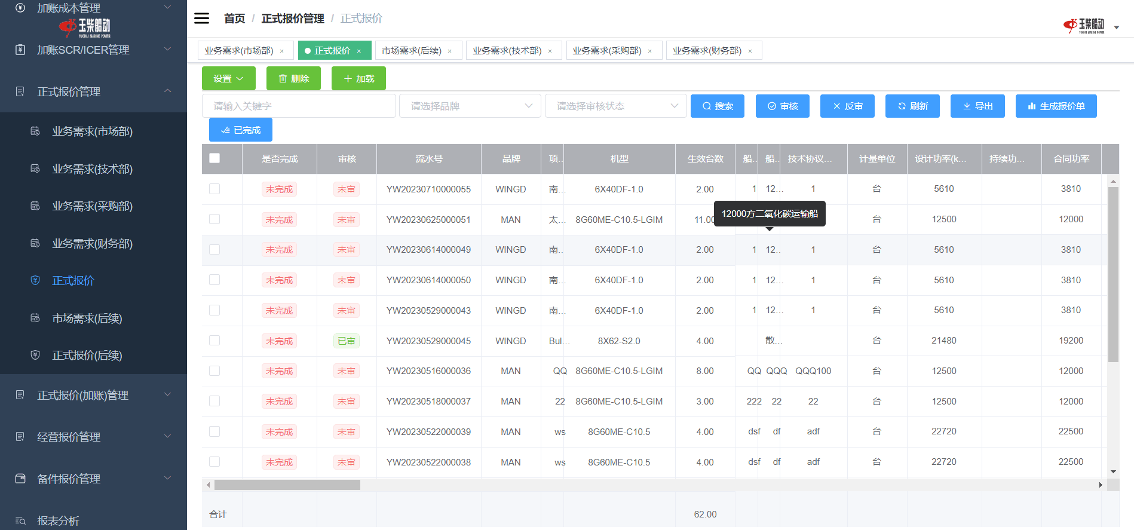This screenshot has height=530, width=1134.
Task: Click the hamburger menu collapse icon
Action: click(202, 19)
